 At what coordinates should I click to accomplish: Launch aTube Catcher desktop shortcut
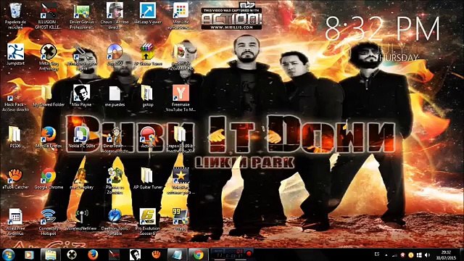pyautogui.click(x=15, y=178)
